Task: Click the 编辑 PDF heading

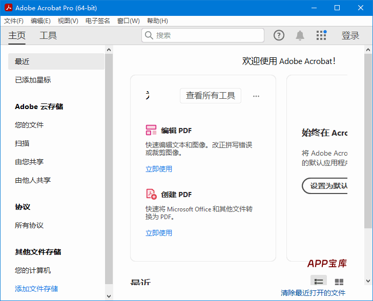Action: point(176,131)
